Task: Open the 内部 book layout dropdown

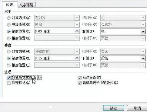Action: click(77, 25)
